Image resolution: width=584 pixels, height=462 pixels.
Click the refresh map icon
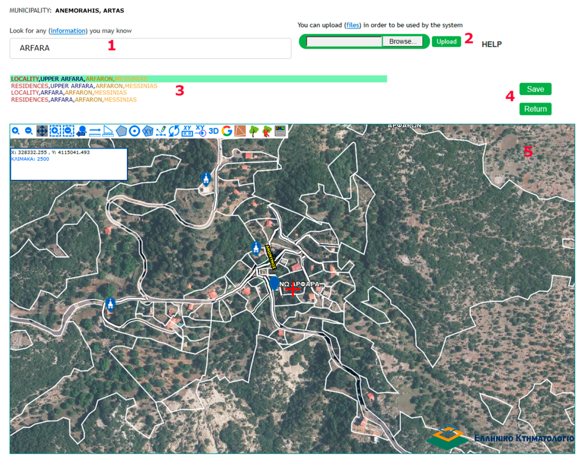click(174, 131)
